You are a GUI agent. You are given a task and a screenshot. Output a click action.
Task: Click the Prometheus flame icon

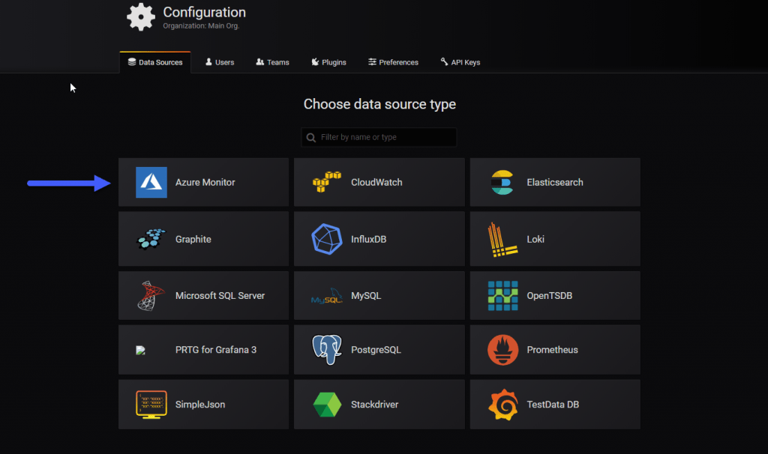point(503,350)
